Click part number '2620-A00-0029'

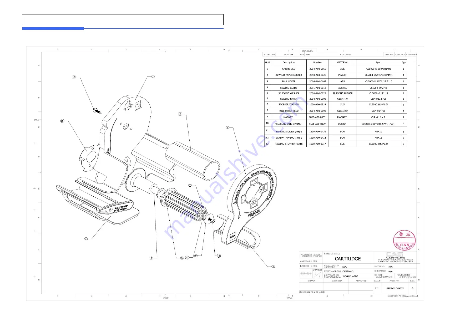coord(317,93)
